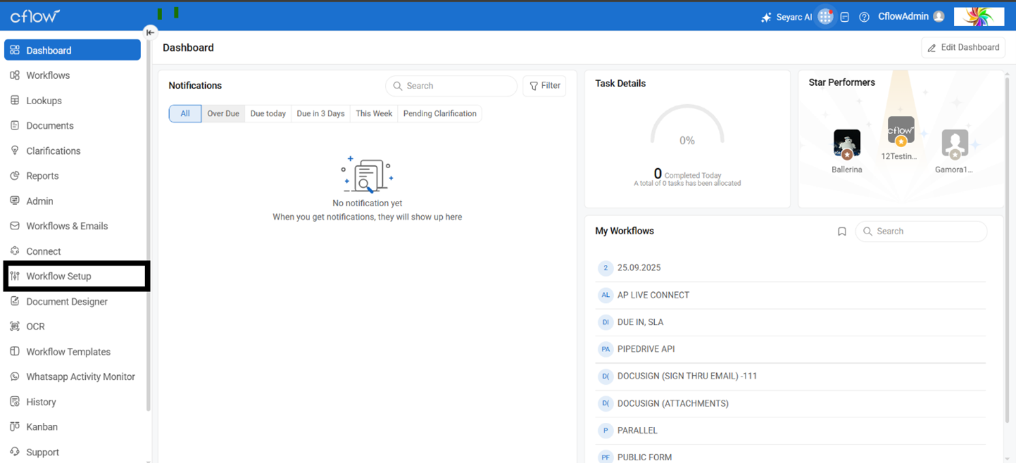Click the Filter button in Notifications
This screenshot has width=1016, height=463.
tap(544, 86)
